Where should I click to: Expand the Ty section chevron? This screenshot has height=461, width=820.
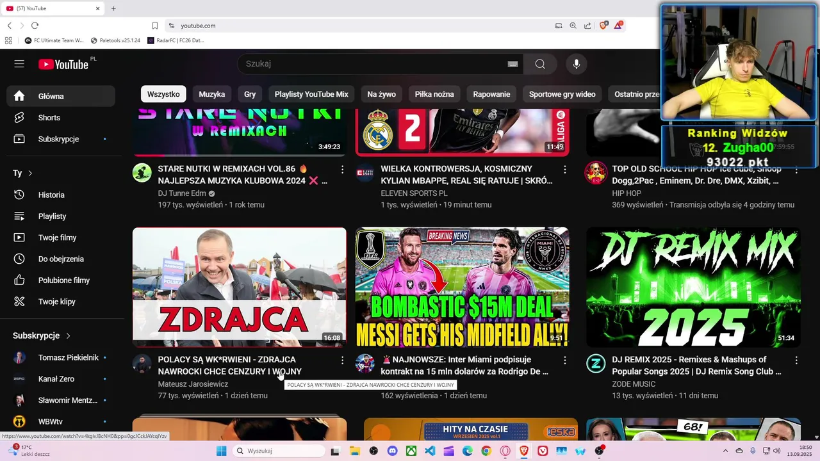tap(30, 173)
